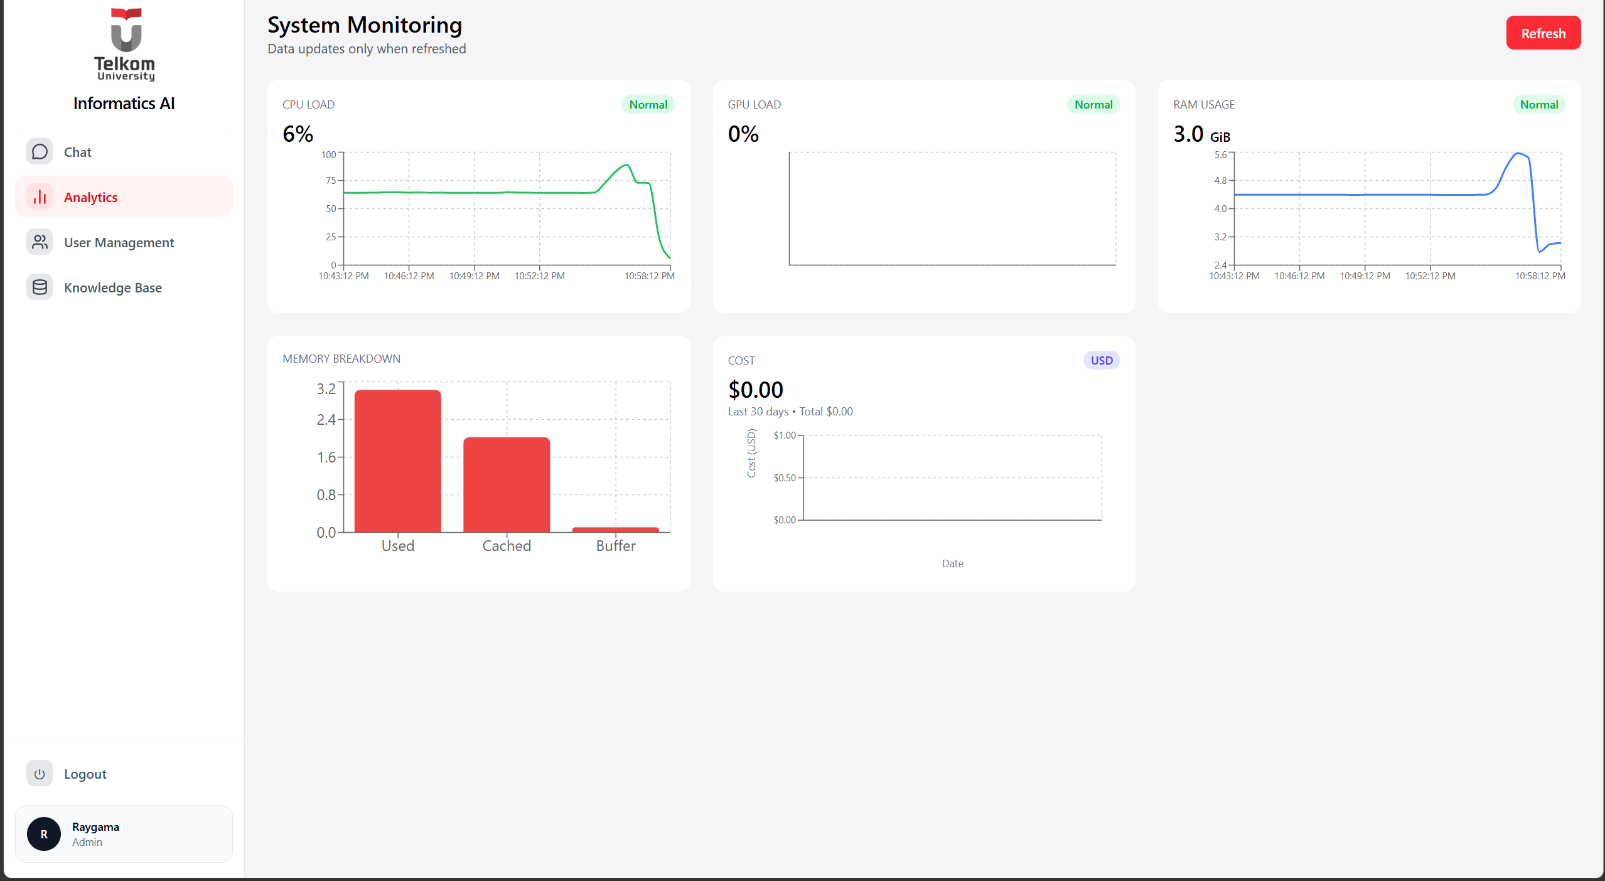The height and width of the screenshot is (881, 1605).
Task: Open the Raygama Admin profile card
Action: 124,834
